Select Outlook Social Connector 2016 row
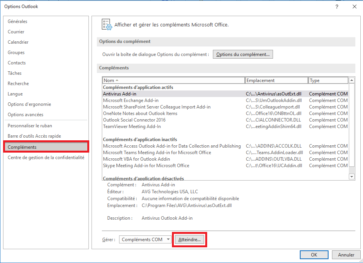The height and width of the screenshot is (263, 363). coord(225,120)
